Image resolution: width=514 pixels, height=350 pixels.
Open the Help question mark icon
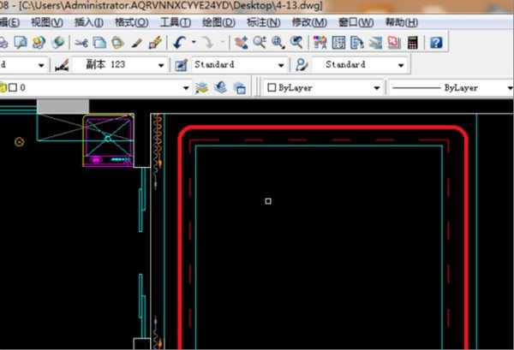click(436, 42)
